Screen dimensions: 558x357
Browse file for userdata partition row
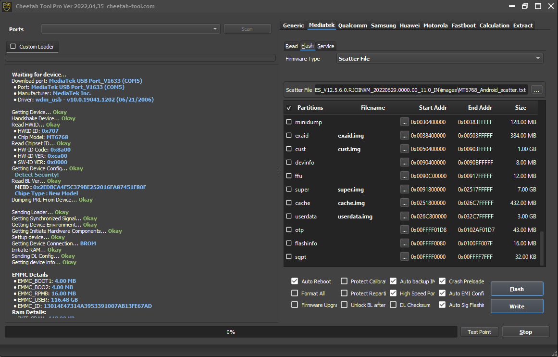[x=404, y=217]
